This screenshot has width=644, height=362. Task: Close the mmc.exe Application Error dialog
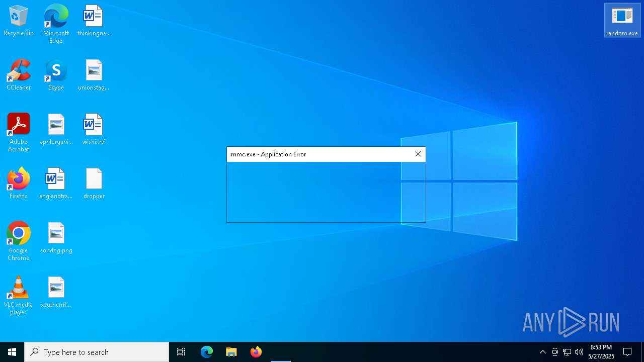click(x=418, y=154)
